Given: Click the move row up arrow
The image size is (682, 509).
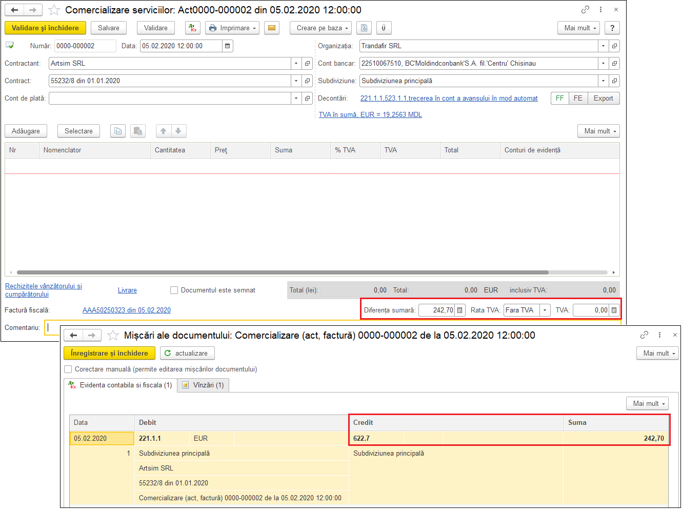Looking at the screenshot, I should (164, 131).
